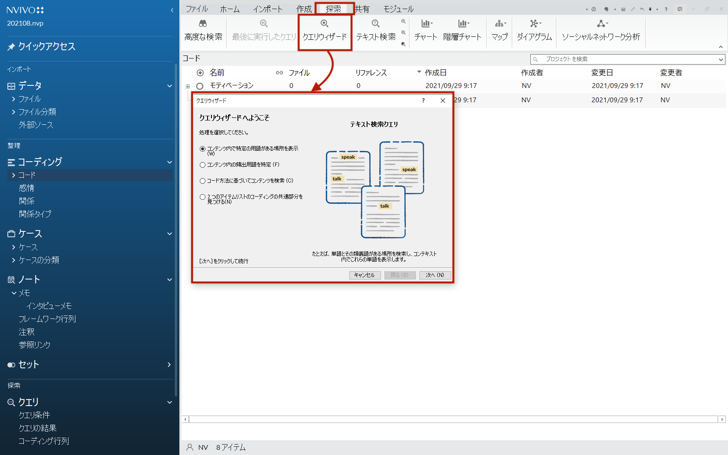Click into the プロジェクトを検索 field
The width and height of the screenshot is (728, 455).
(x=628, y=59)
